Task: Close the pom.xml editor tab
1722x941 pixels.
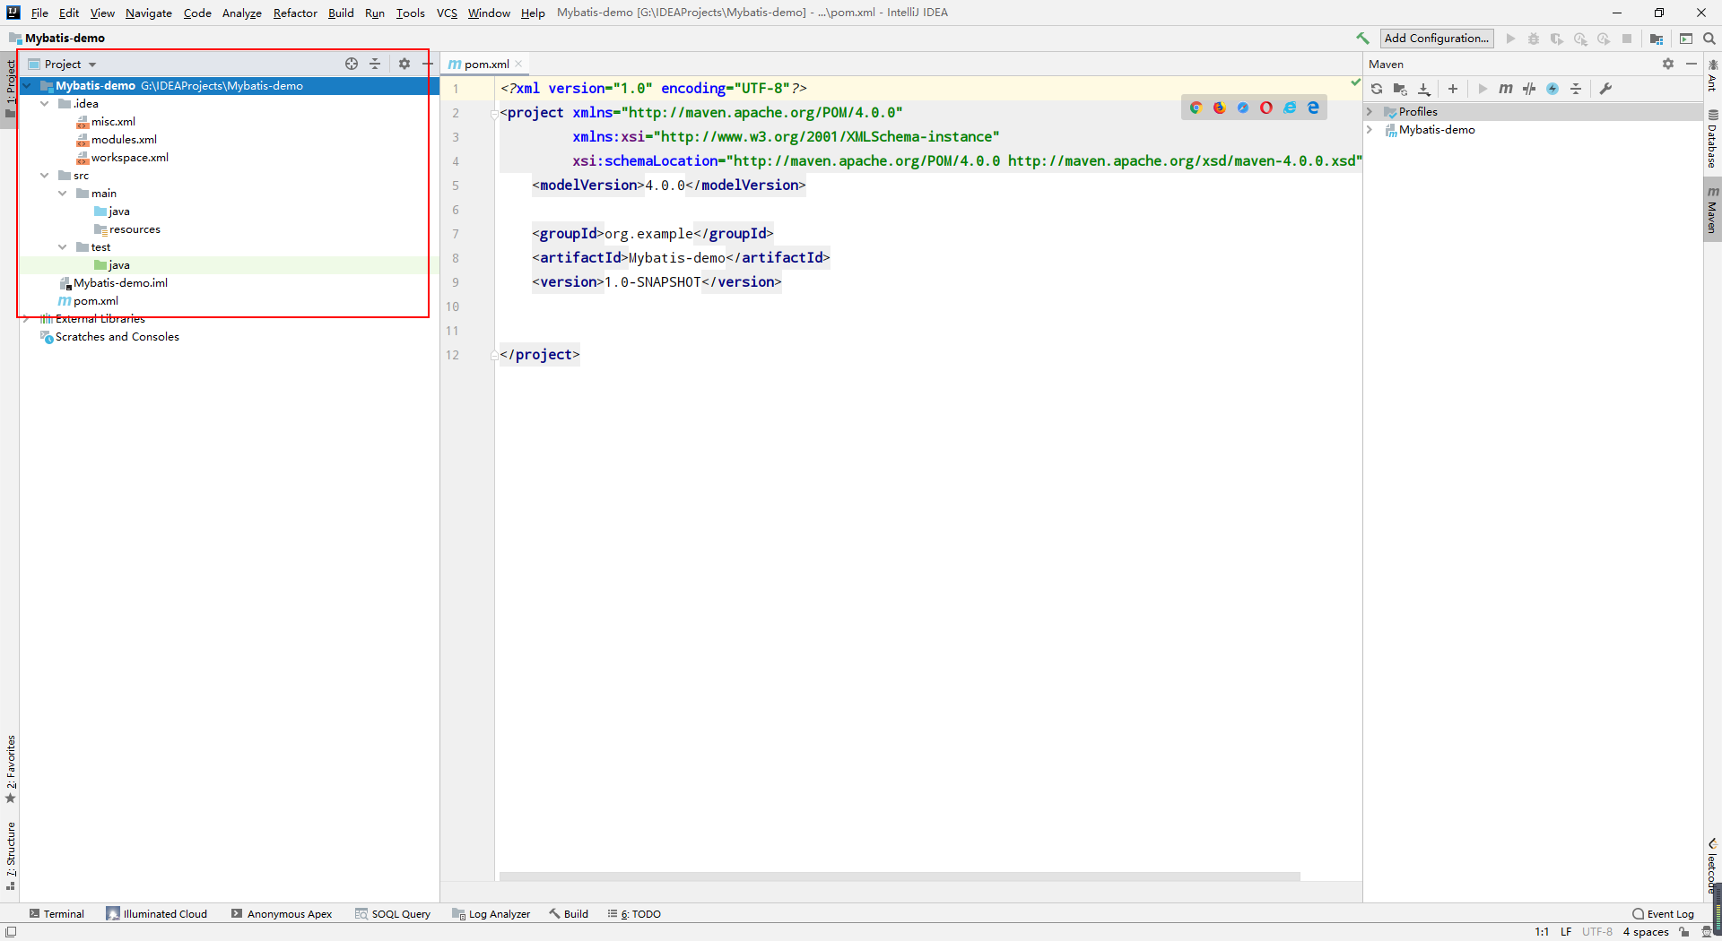Action: (518, 64)
